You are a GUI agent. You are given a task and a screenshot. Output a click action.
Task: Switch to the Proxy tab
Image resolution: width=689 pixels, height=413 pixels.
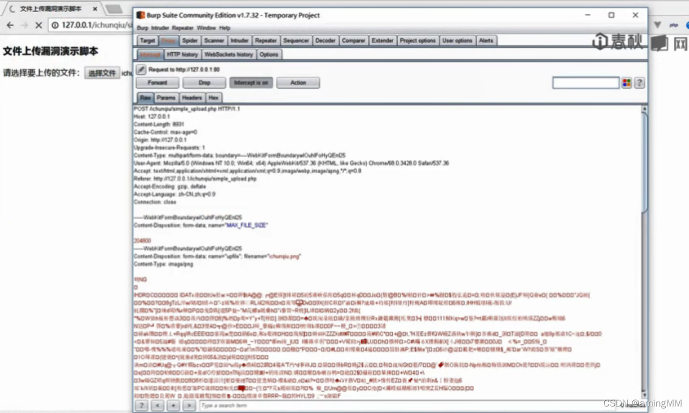coord(168,41)
